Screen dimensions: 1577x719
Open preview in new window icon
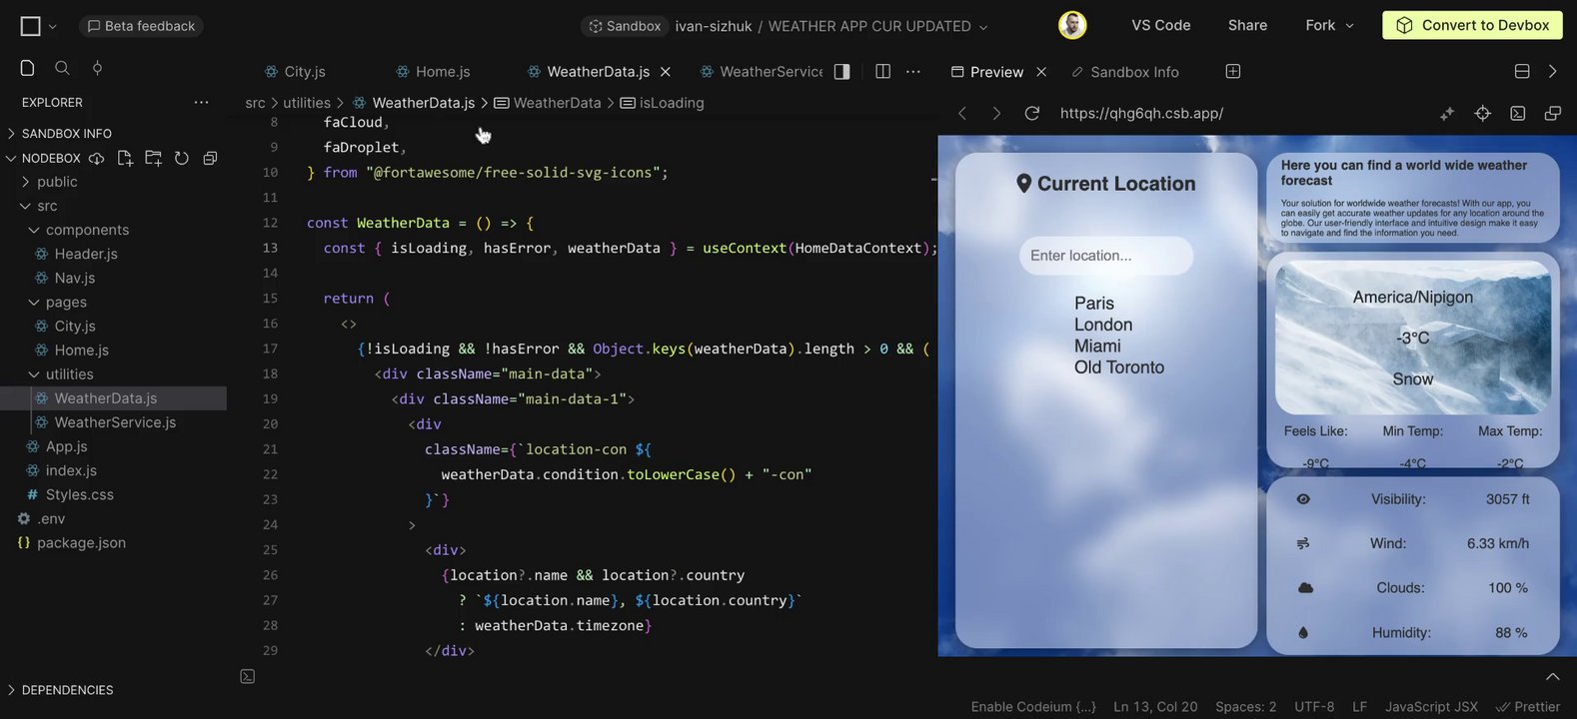tap(1552, 113)
